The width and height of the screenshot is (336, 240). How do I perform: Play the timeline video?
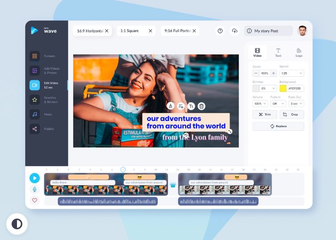pyautogui.click(x=34, y=178)
